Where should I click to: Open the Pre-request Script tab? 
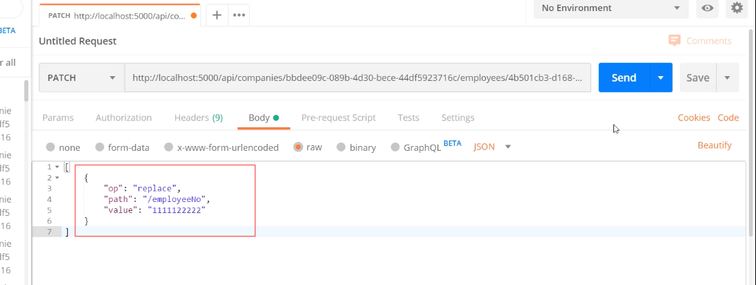click(339, 118)
